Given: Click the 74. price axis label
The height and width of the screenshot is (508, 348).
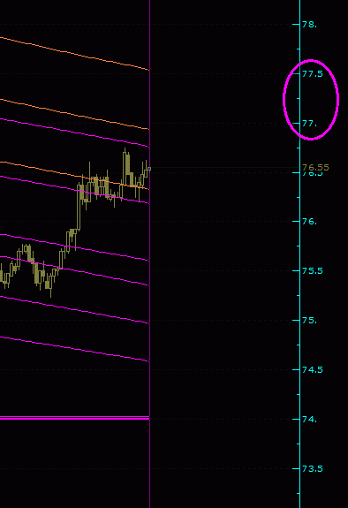Looking at the screenshot, I should [x=309, y=420].
